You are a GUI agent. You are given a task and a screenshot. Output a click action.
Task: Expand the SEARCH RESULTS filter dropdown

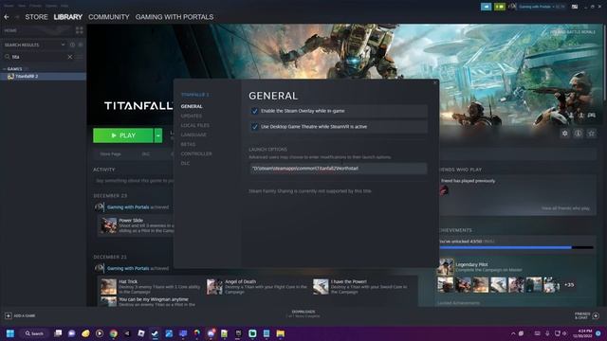click(64, 45)
